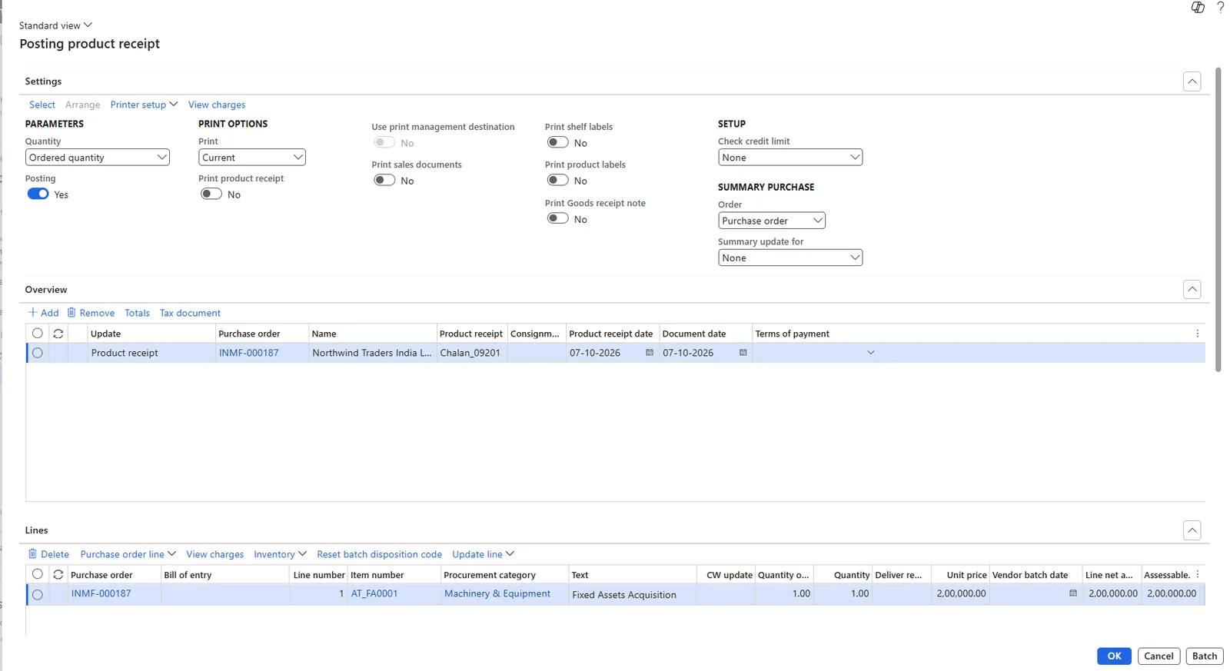This screenshot has height=671, width=1230.
Task: Open calendar picker for Product receipt date
Action: pos(650,353)
